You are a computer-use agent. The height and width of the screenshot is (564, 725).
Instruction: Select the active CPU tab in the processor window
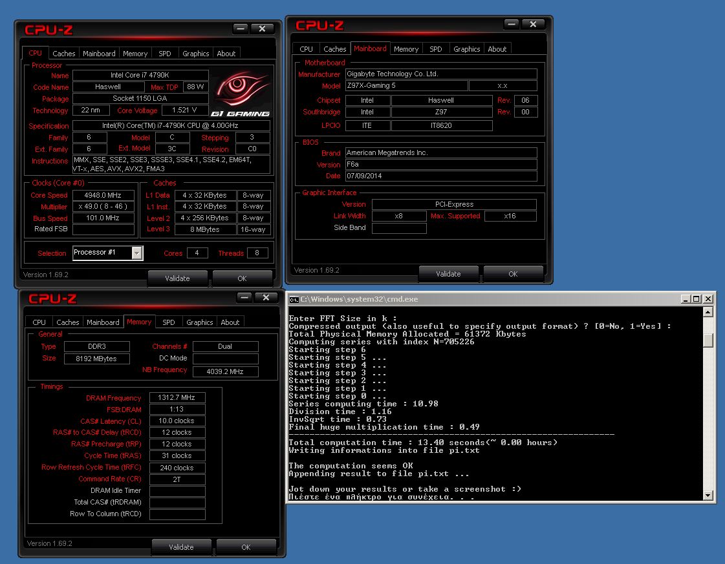[35, 53]
